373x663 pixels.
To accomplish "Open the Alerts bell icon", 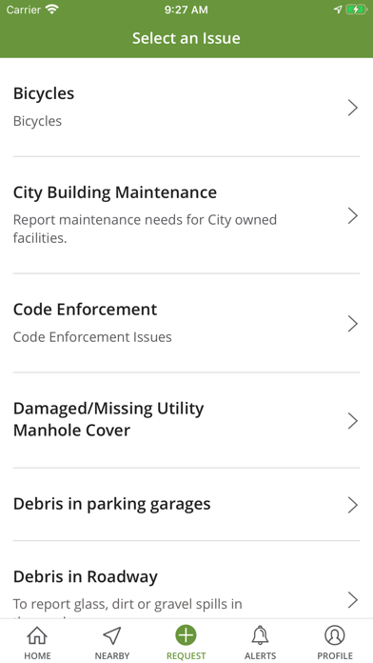I will pos(260,635).
